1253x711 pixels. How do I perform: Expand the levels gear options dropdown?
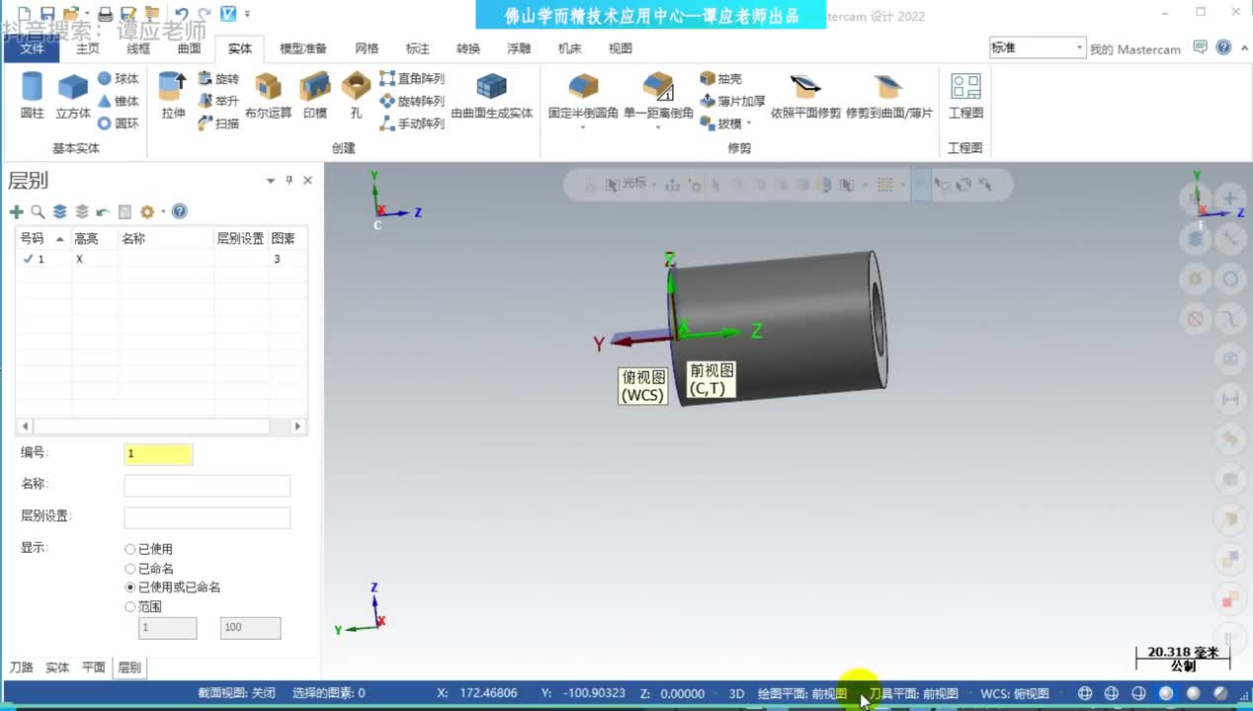tap(163, 211)
